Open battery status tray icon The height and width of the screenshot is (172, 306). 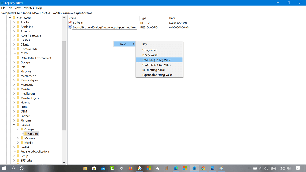[255, 168]
